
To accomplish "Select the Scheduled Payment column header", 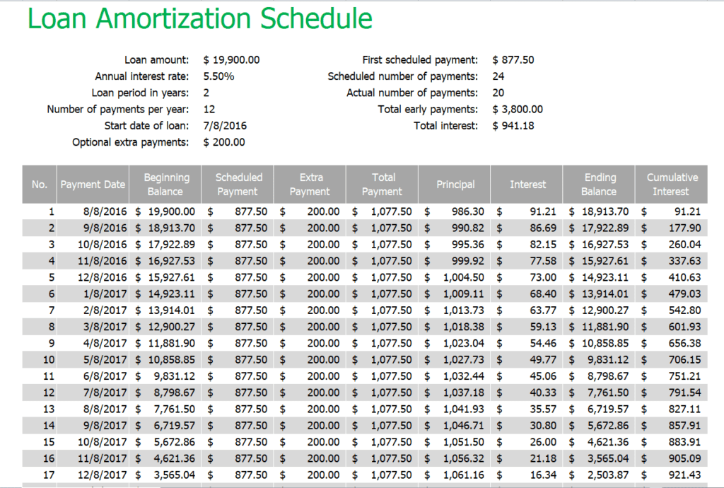I will coord(238,184).
